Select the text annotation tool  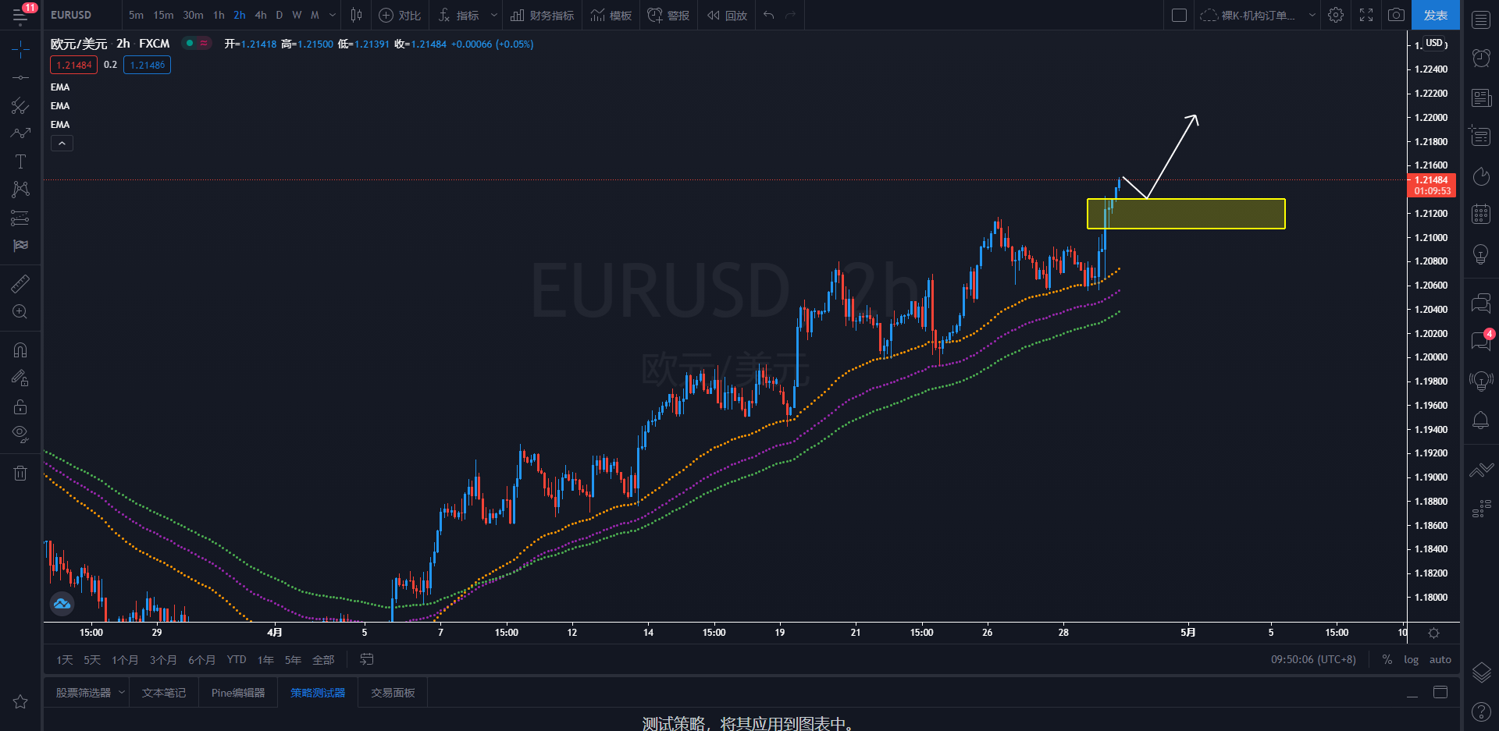[x=20, y=161]
